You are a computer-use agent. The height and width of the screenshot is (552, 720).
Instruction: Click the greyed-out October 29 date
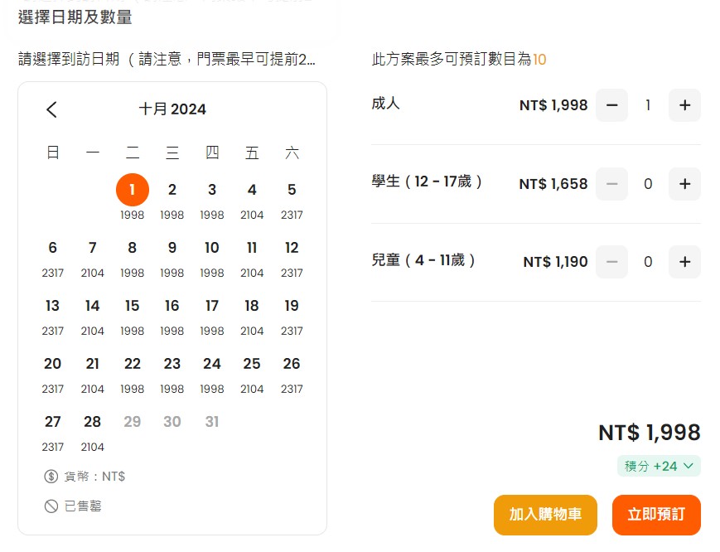tap(133, 422)
